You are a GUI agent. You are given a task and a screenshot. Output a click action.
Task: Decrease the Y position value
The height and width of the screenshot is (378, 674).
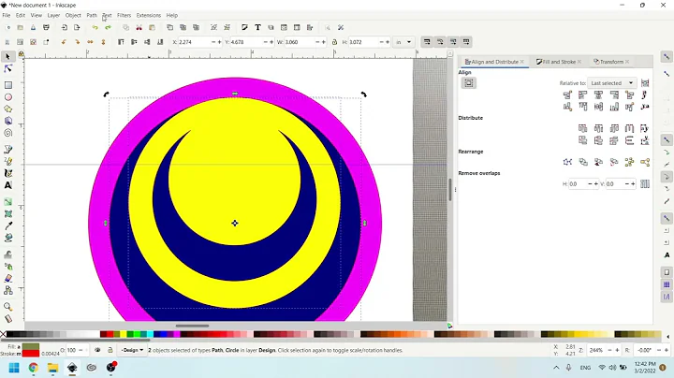tap(265, 42)
